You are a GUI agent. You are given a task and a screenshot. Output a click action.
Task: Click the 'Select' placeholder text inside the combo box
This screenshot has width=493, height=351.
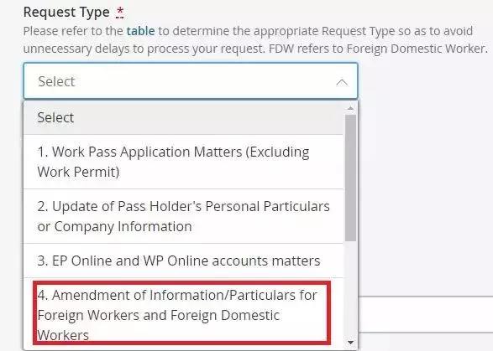point(56,81)
